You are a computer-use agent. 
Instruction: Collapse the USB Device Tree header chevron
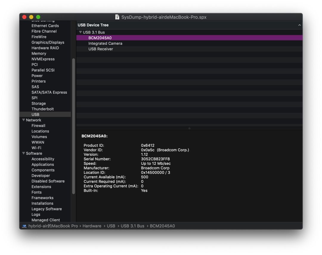click(299, 25)
